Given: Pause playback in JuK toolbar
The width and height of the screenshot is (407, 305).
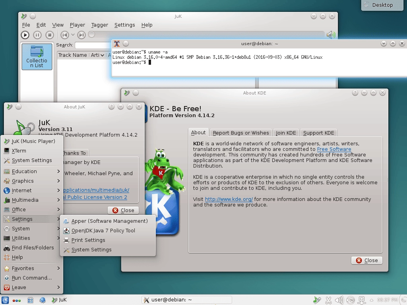Looking at the screenshot, I should pyautogui.click(x=37, y=35).
